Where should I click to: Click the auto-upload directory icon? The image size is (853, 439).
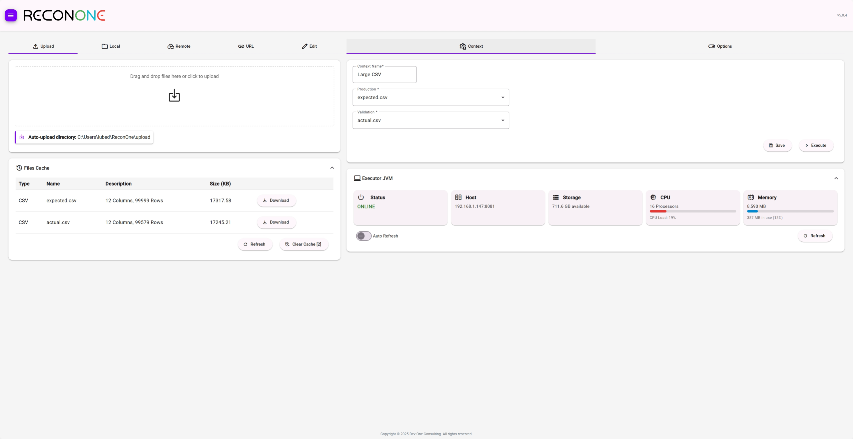click(x=22, y=137)
